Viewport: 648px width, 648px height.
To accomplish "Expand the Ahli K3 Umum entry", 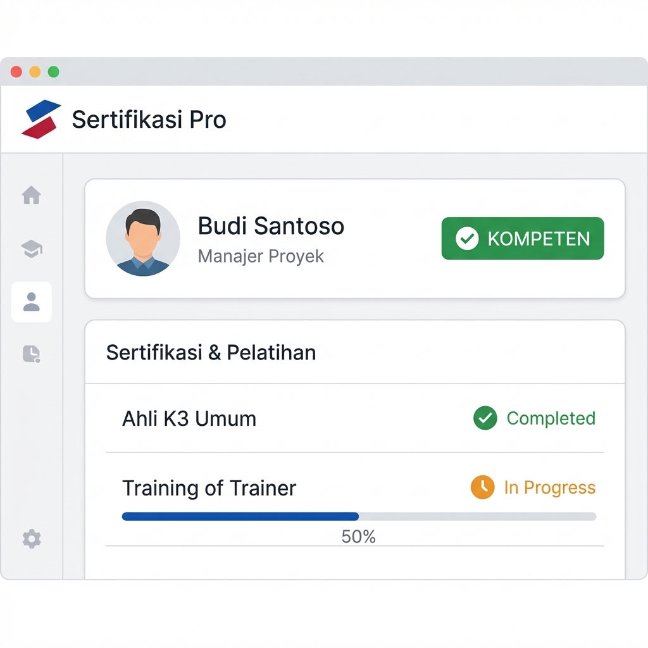I will (x=189, y=418).
